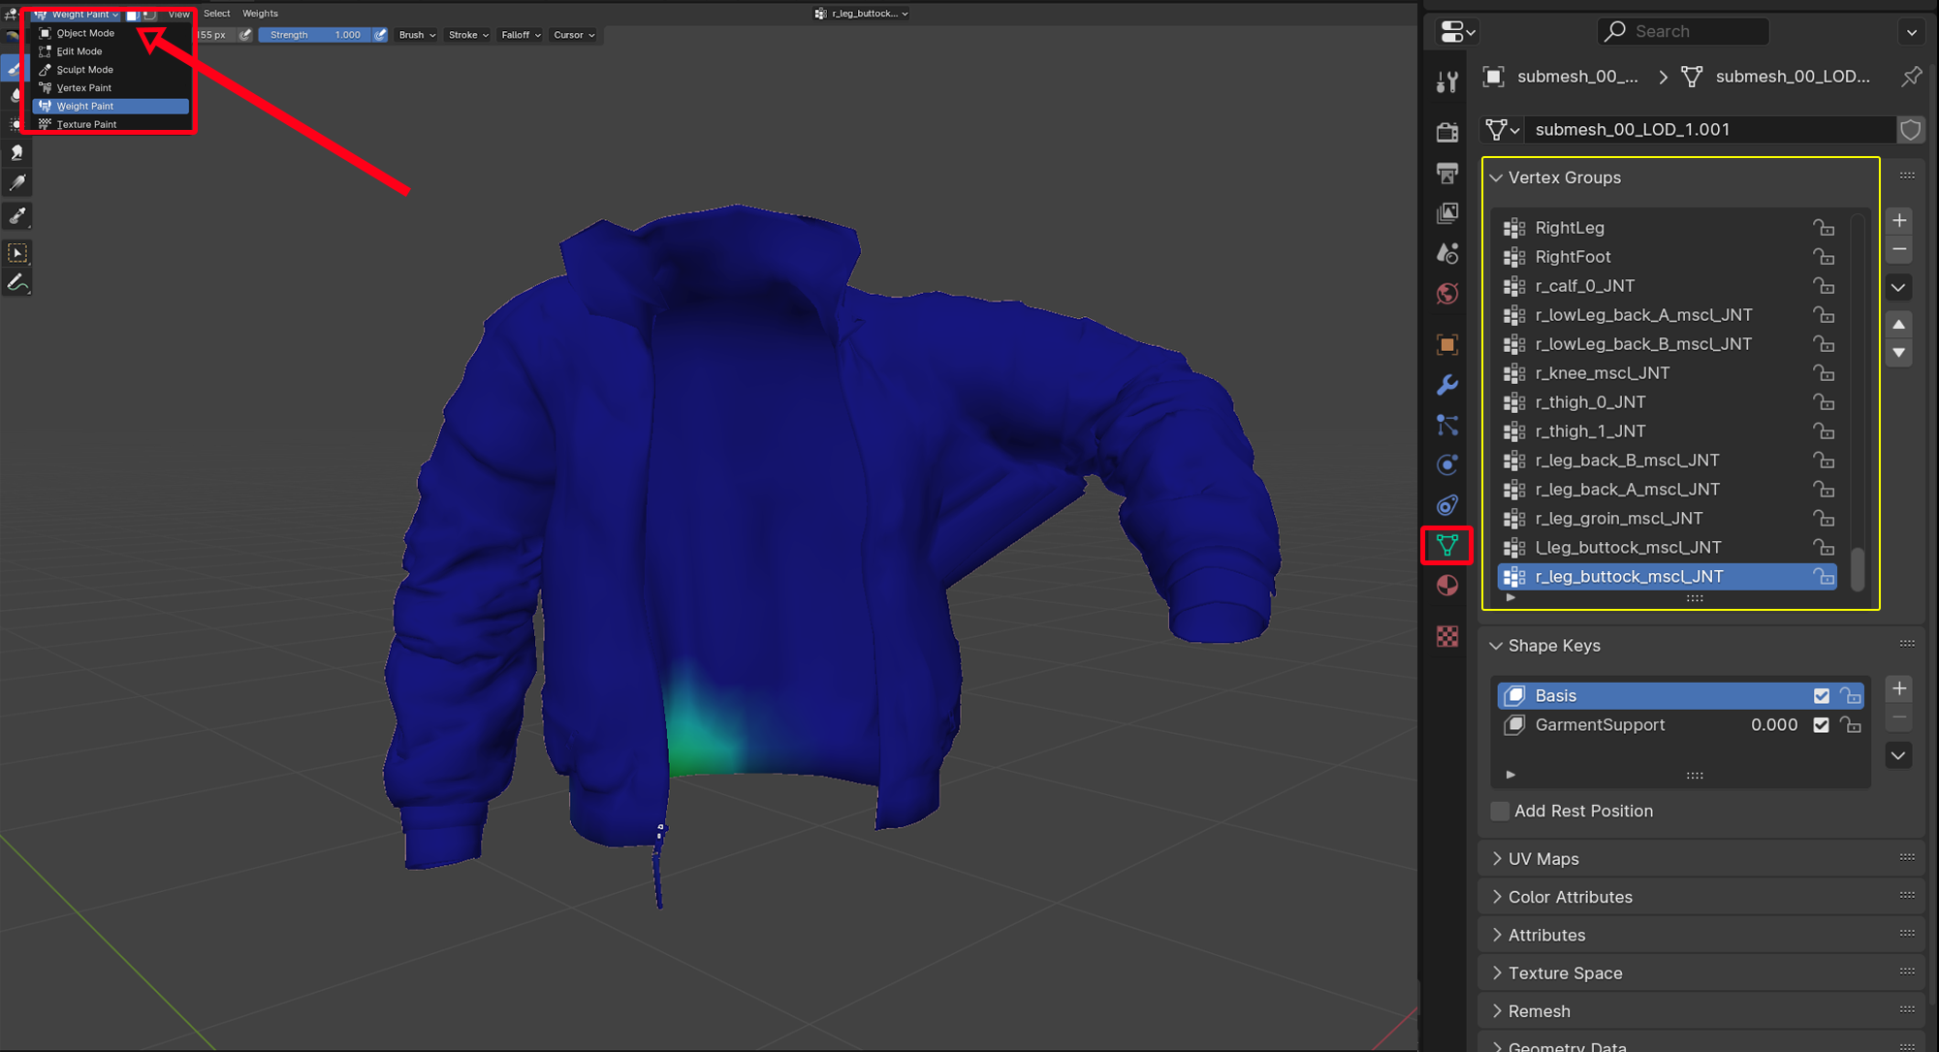This screenshot has width=1939, height=1052.
Task: Move vertex group up in list
Action: (1898, 324)
